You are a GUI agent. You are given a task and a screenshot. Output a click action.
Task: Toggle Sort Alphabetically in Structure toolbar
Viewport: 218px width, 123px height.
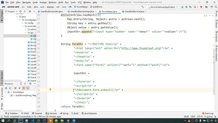tap(10, 88)
